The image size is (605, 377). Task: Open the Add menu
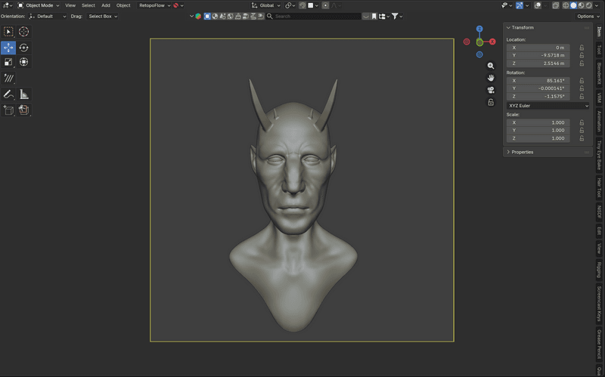(x=105, y=5)
